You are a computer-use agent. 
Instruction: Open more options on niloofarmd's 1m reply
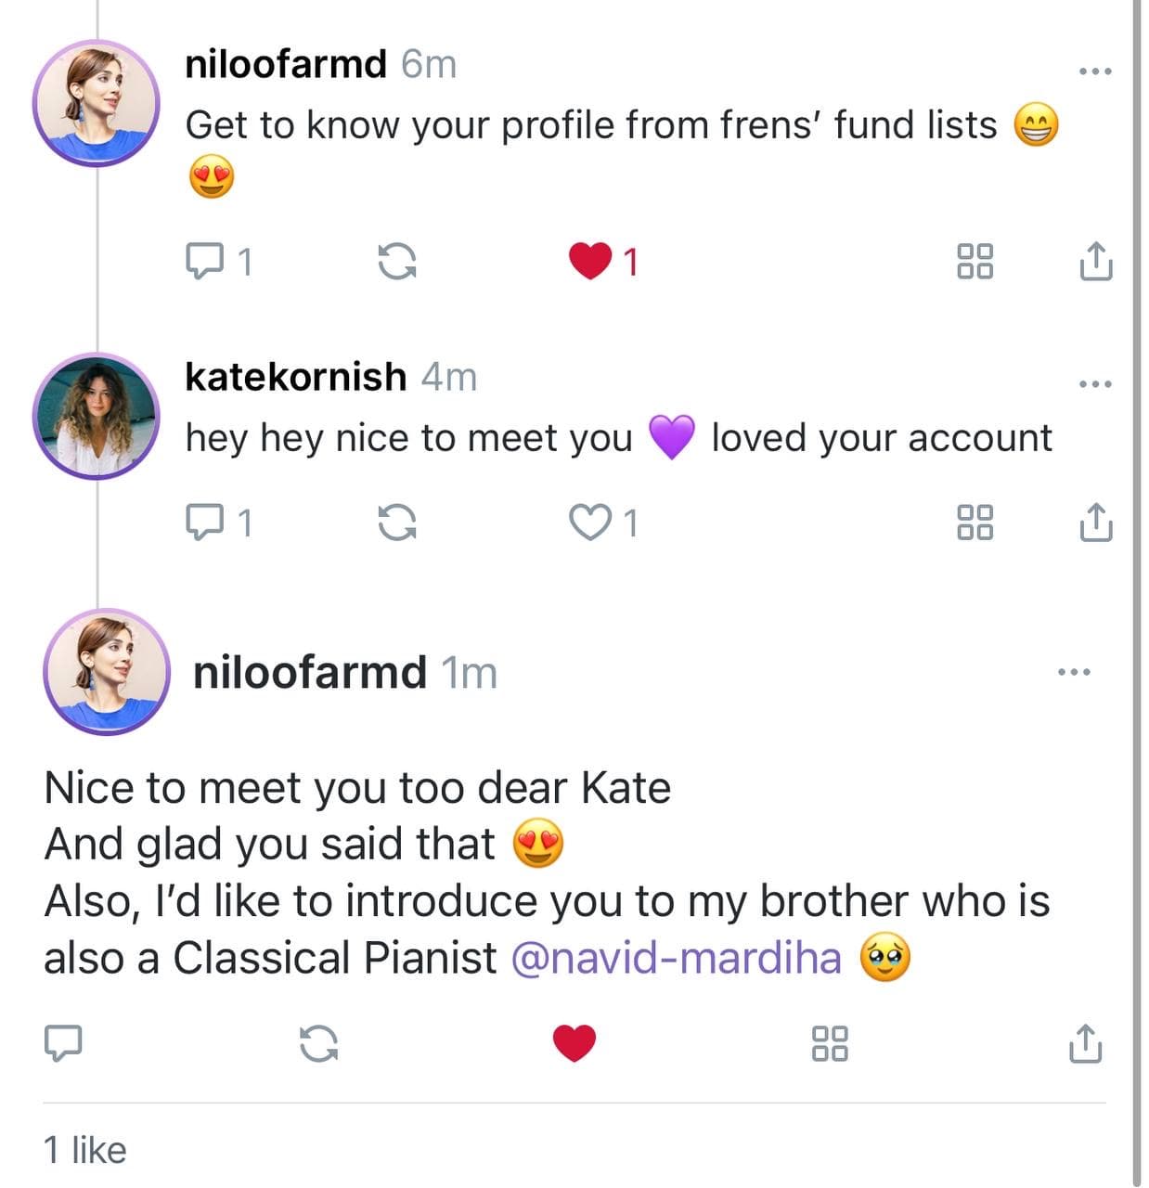[x=1075, y=672]
